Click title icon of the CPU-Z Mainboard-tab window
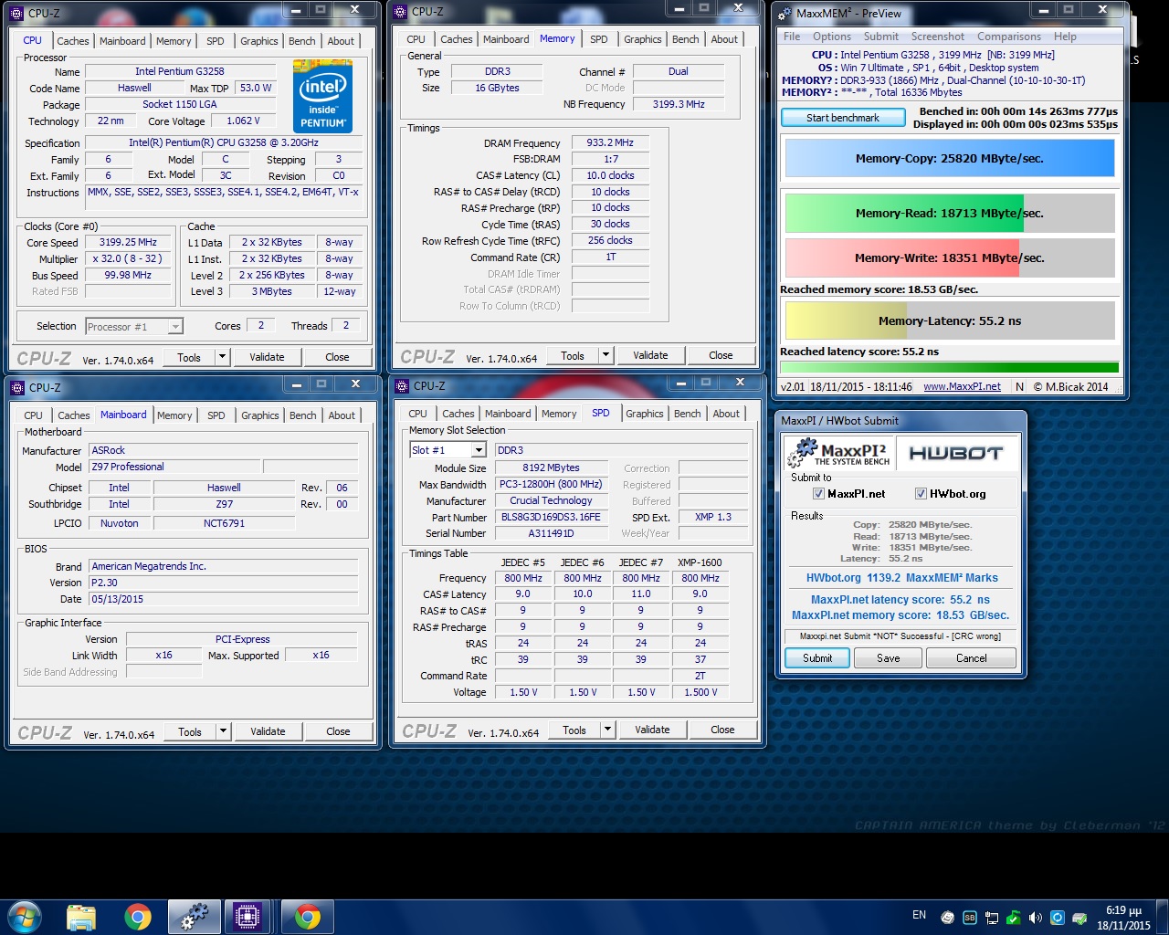Screen dimensions: 1169x935 pyautogui.click(x=17, y=388)
